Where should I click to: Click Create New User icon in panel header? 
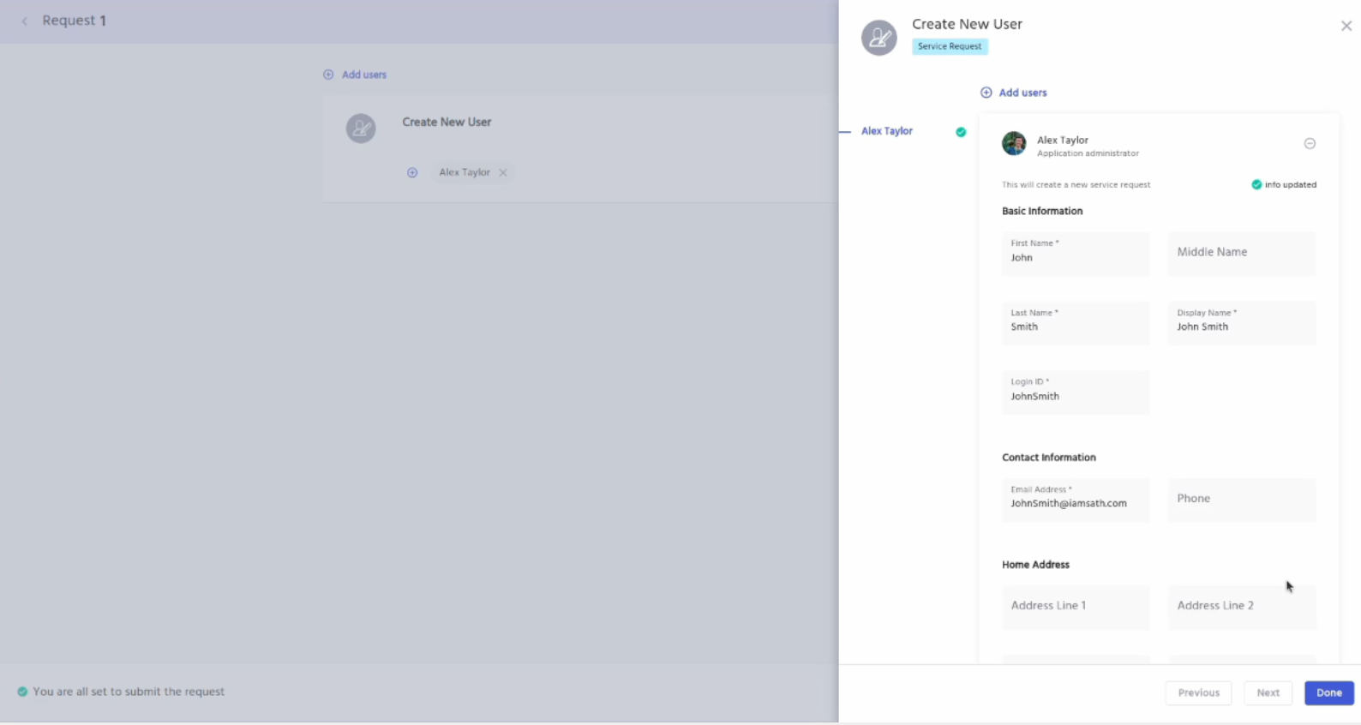coord(878,38)
